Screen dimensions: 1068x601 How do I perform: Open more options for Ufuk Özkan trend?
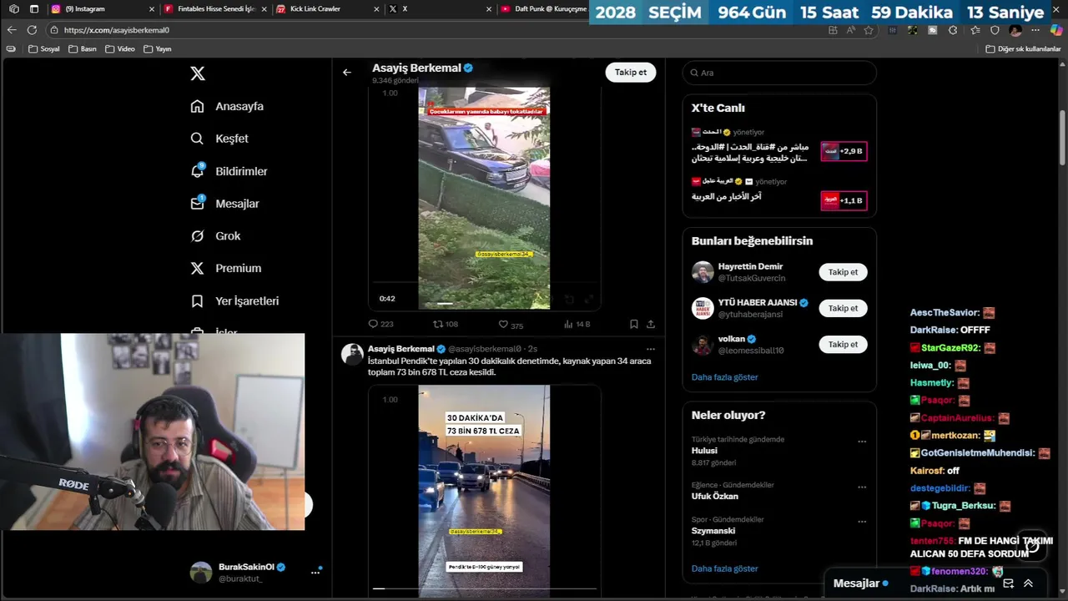click(x=862, y=487)
